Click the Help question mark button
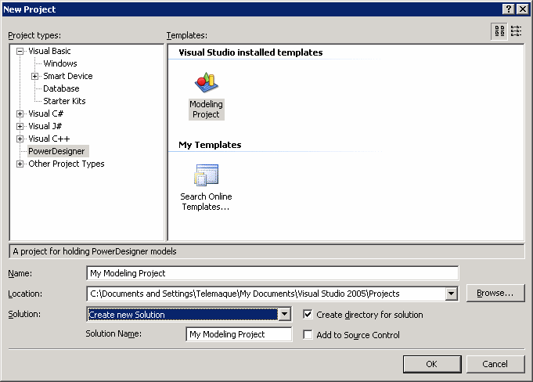 [x=508, y=9]
